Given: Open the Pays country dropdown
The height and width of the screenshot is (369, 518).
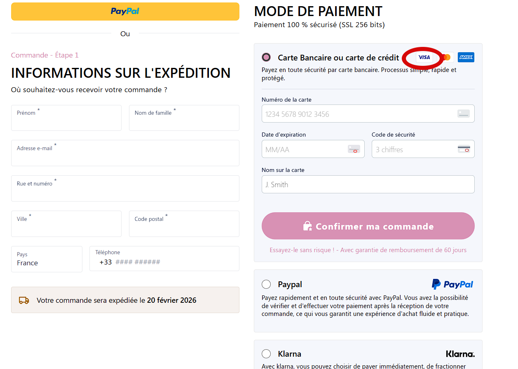Looking at the screenshot, I should click(x=47, y=259).
